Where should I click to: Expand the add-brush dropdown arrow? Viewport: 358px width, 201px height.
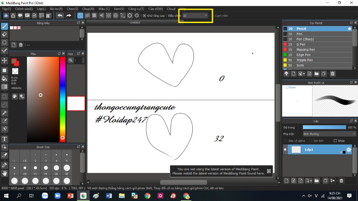click(304, 74)
